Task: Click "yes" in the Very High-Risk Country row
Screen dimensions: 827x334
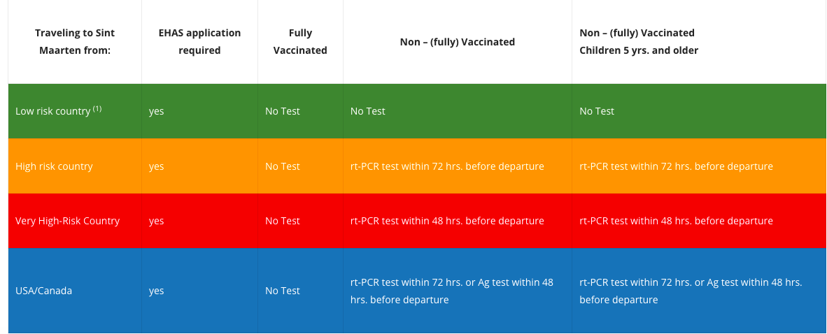Action: (x=157, y=221)
